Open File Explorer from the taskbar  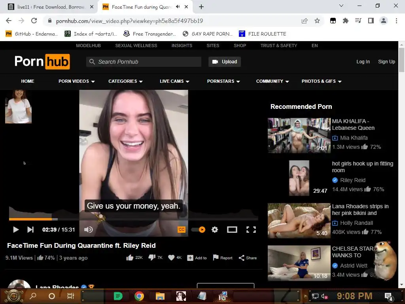coord(160,296)
